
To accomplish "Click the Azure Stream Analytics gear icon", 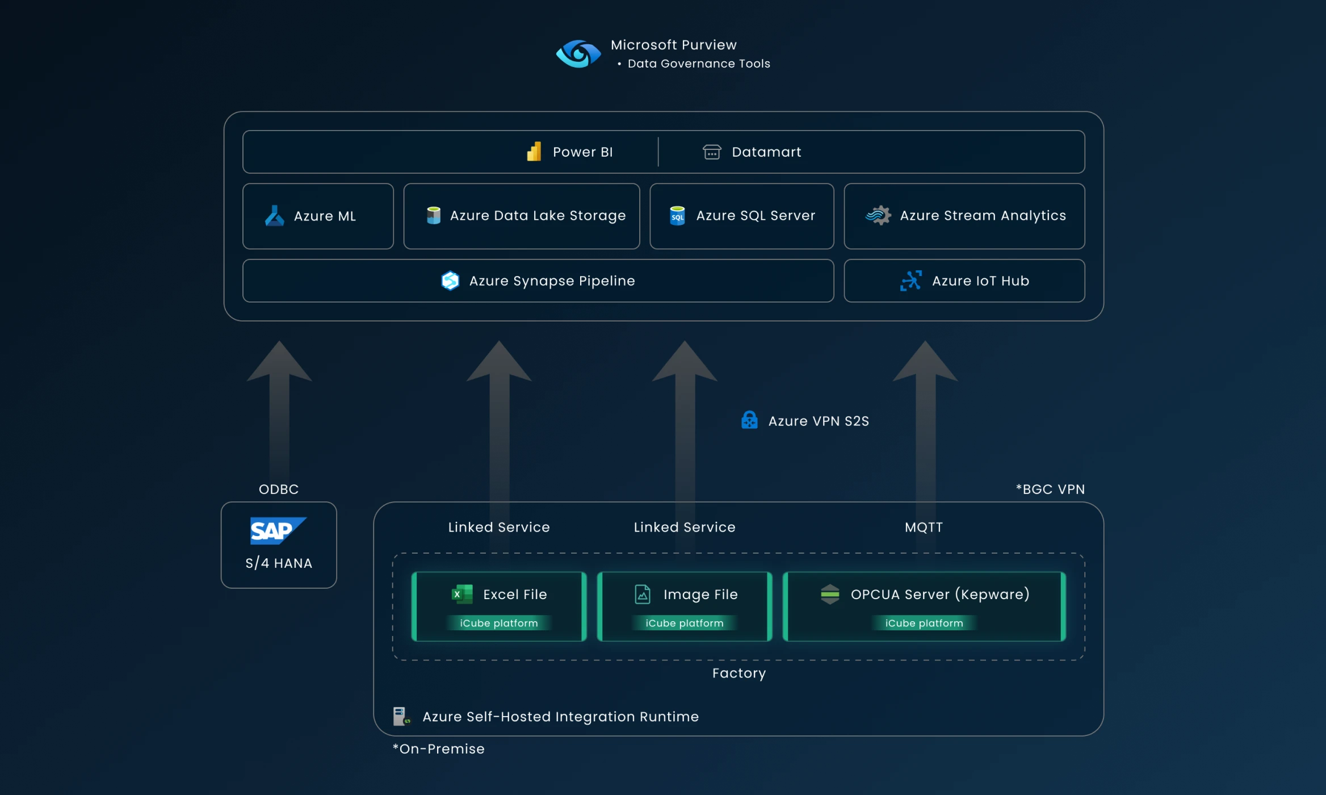I will click(x=878, y=215).
